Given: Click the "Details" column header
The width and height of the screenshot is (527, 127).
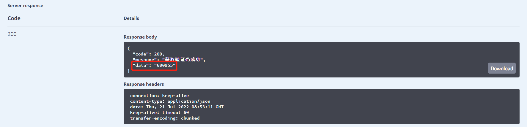Looking at the screenshot, I should [131, 18].
